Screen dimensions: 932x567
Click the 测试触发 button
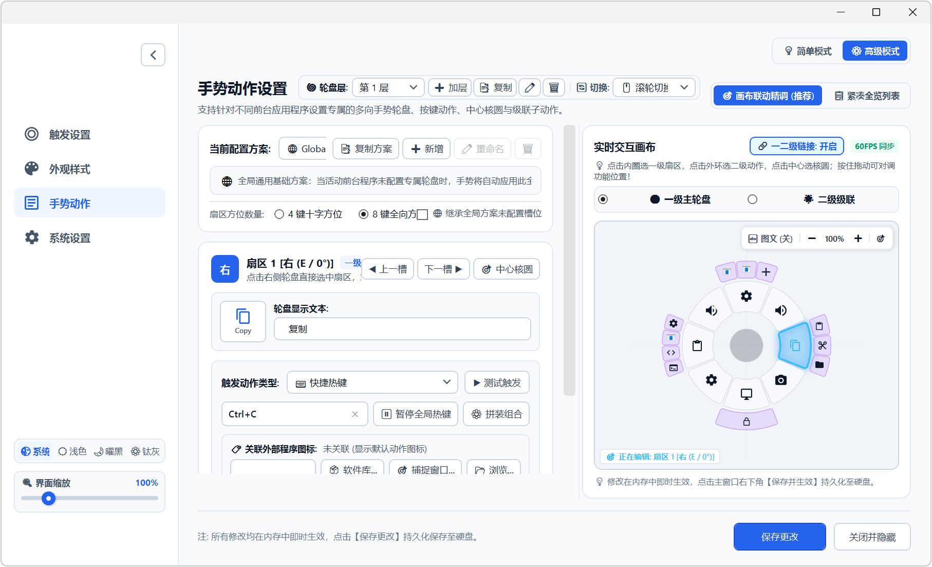click(497, 382)
